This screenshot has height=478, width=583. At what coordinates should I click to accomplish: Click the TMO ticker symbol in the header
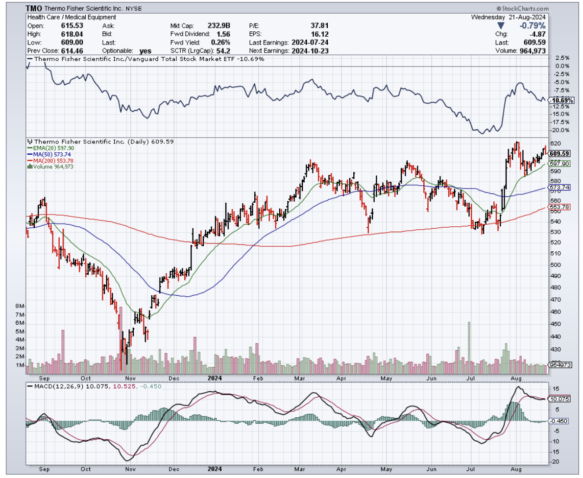34,9
